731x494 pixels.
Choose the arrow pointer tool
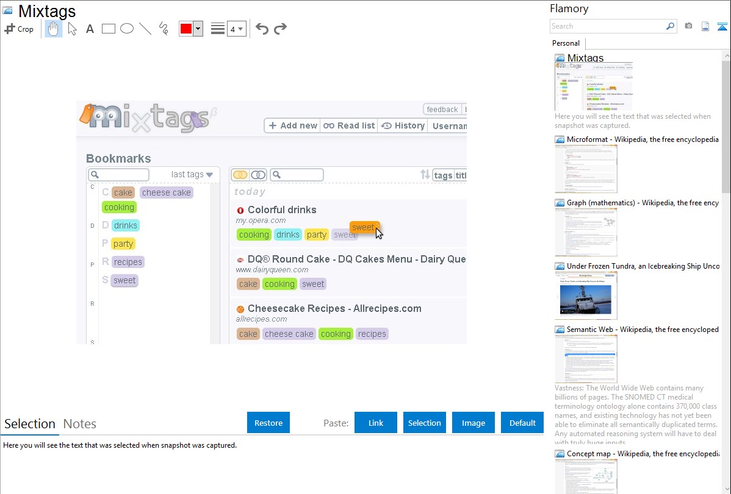[72, 29]
